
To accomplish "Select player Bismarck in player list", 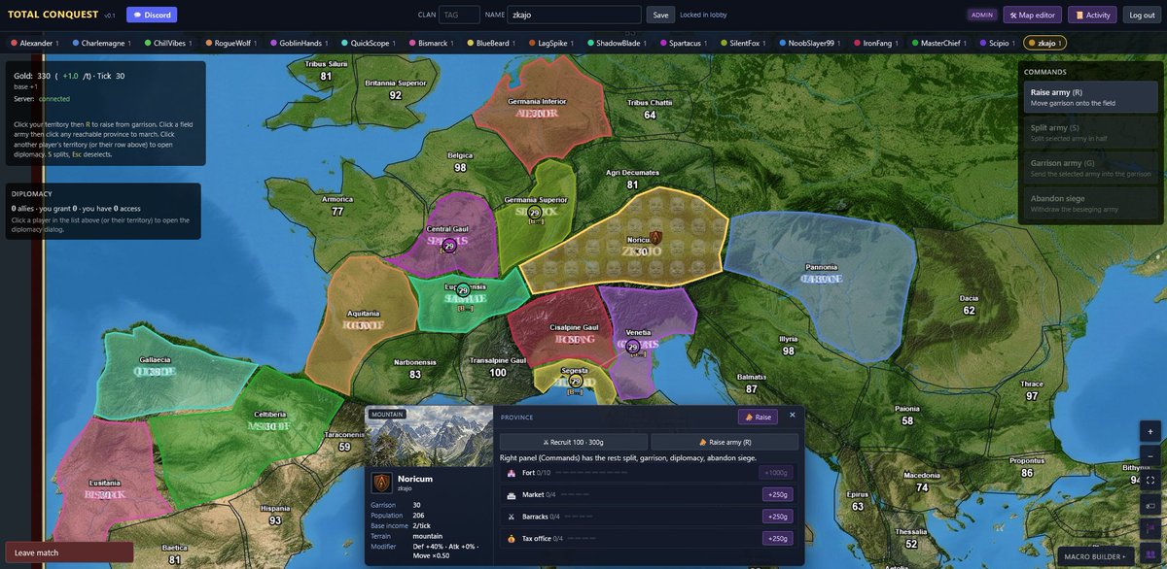I will point(433,43).
